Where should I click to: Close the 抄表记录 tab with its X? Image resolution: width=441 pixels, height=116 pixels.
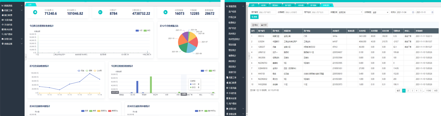(331, 5)
